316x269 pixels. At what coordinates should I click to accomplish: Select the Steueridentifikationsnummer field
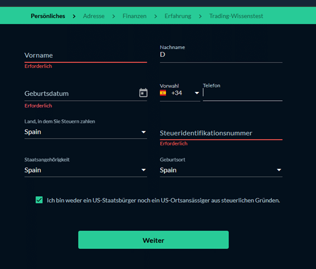tap(221, 133)
